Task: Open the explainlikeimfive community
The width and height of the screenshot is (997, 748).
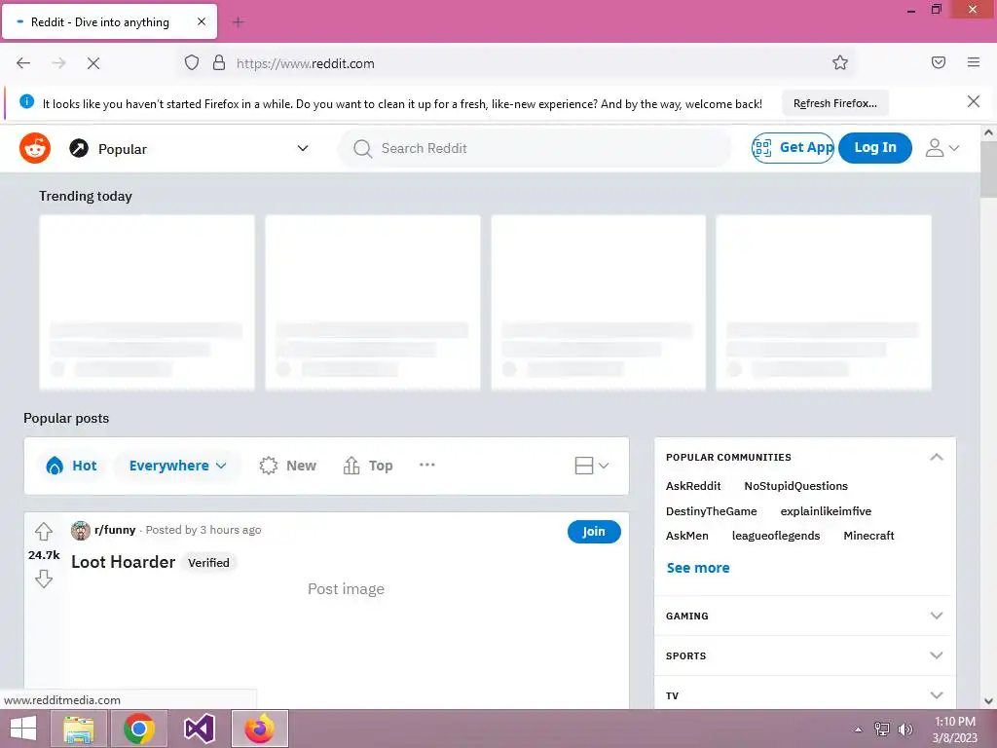Action: tap(826, 511)
